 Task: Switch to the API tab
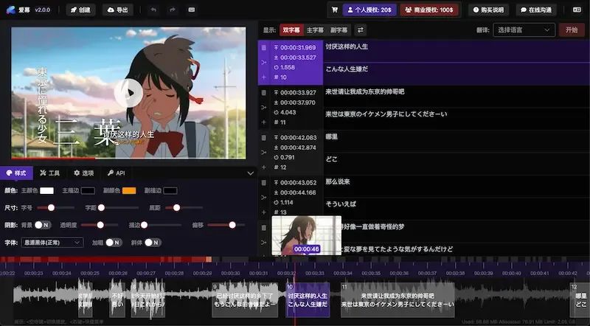116,173
